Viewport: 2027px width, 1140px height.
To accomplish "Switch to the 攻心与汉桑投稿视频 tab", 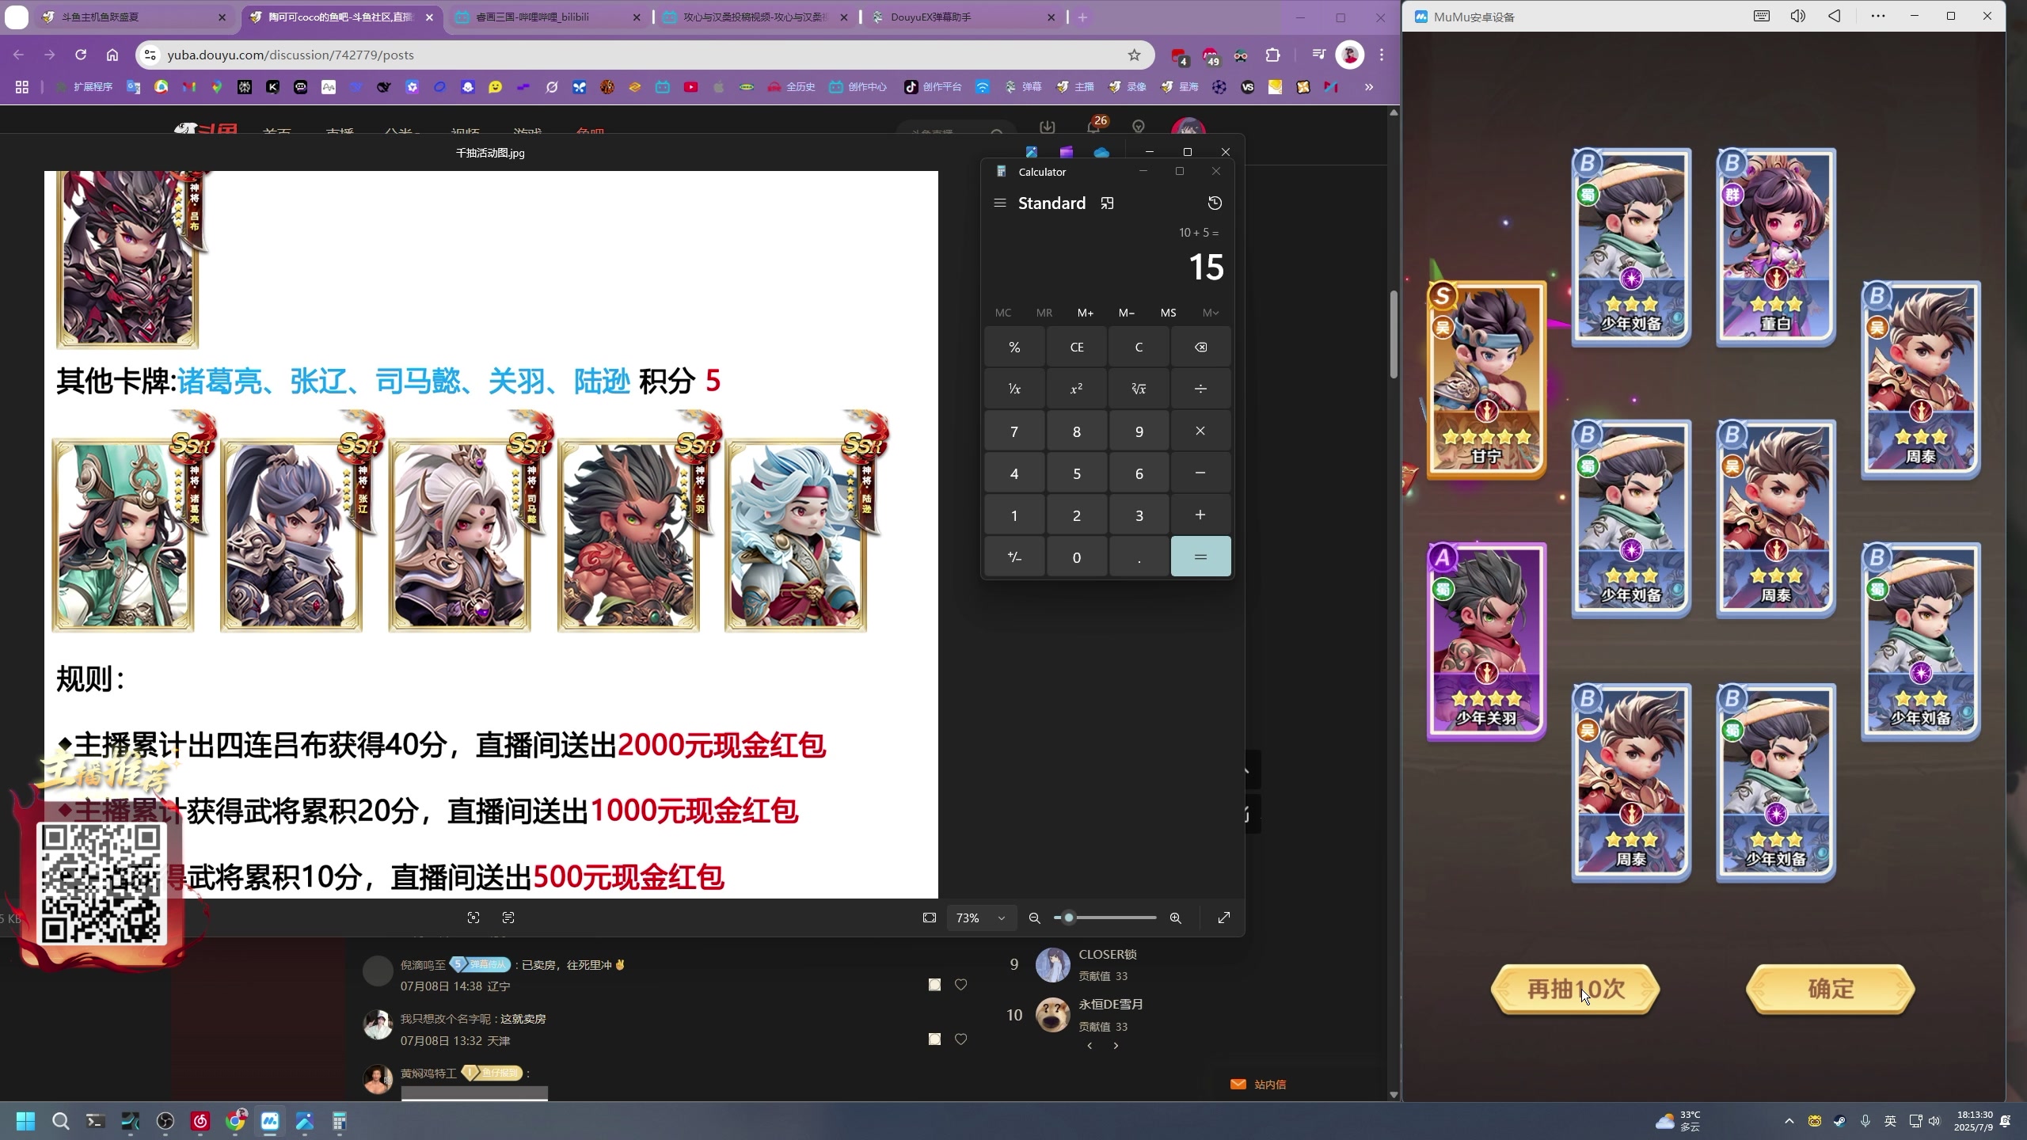I will tap(754, 17).
